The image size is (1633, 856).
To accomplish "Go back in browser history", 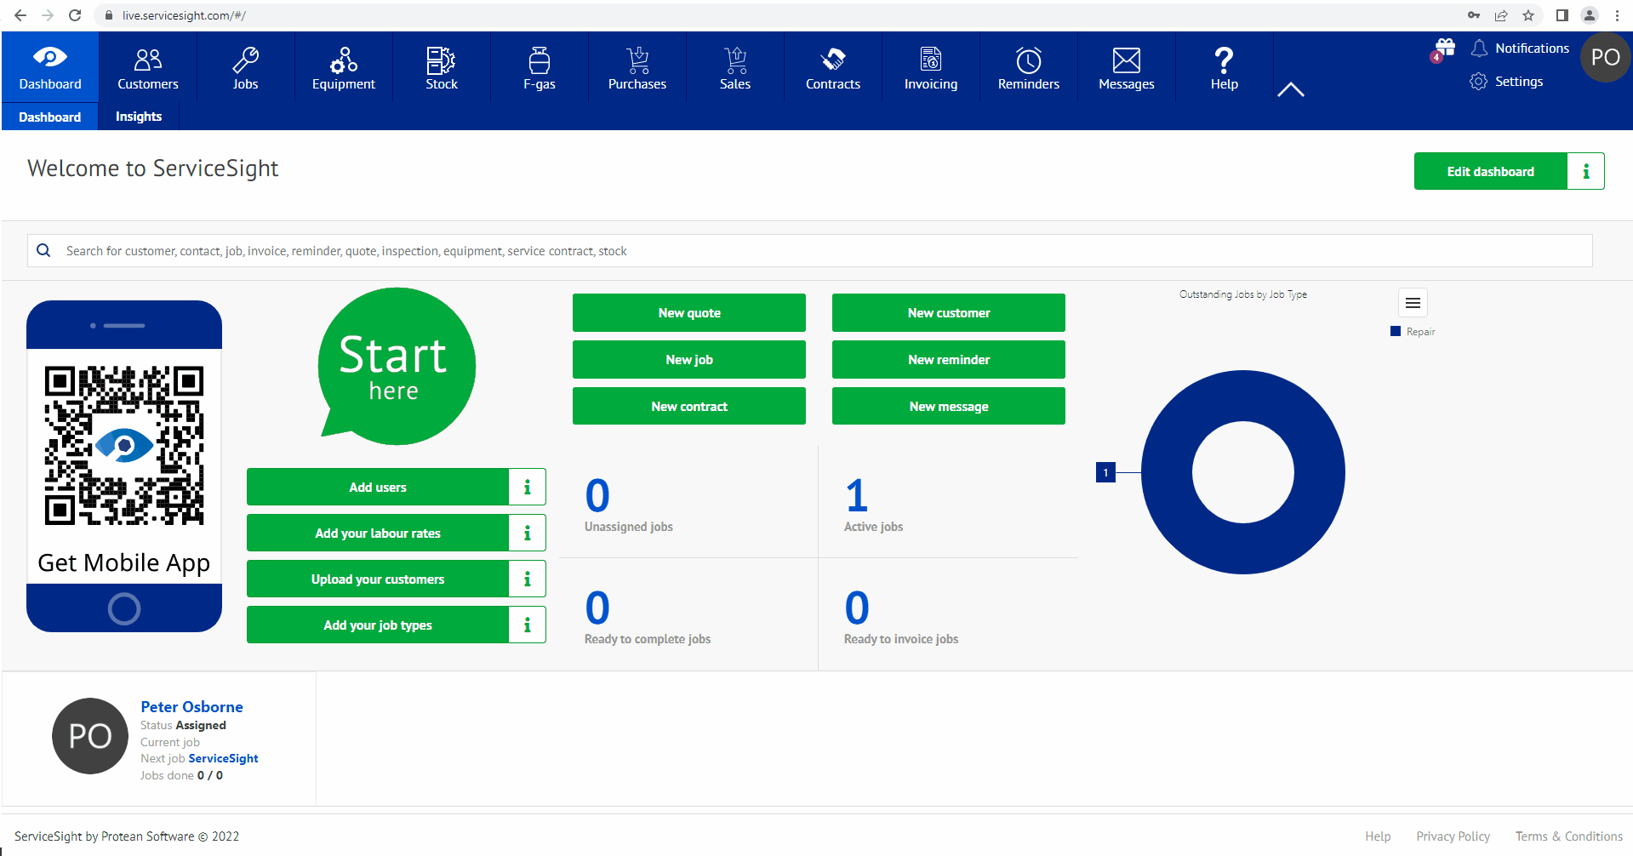I will [x=20, y=15].
